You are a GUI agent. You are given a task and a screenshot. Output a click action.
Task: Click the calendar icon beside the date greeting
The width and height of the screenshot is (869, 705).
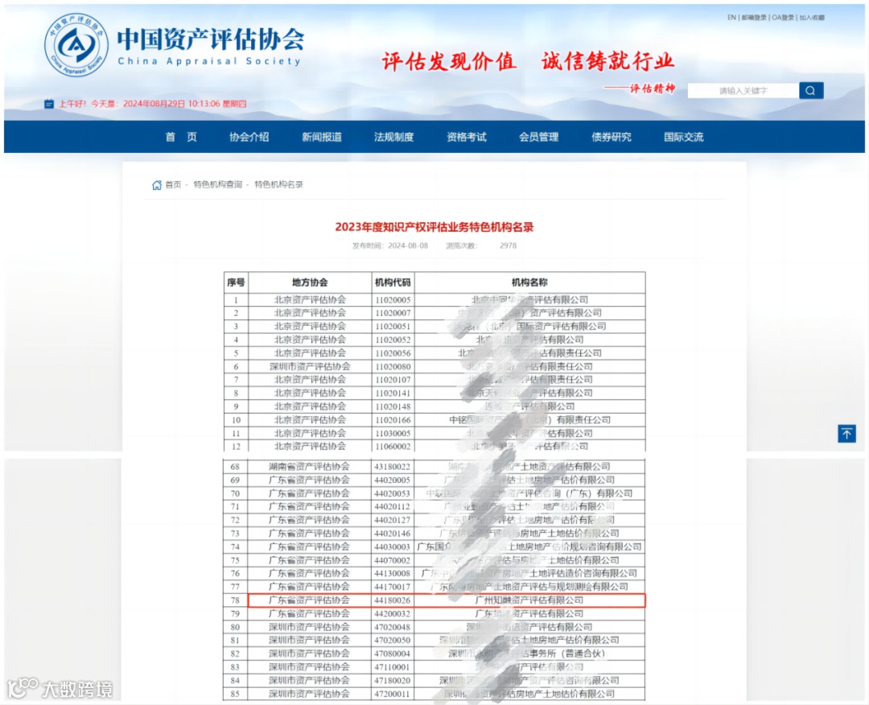(x=49, y=104)
